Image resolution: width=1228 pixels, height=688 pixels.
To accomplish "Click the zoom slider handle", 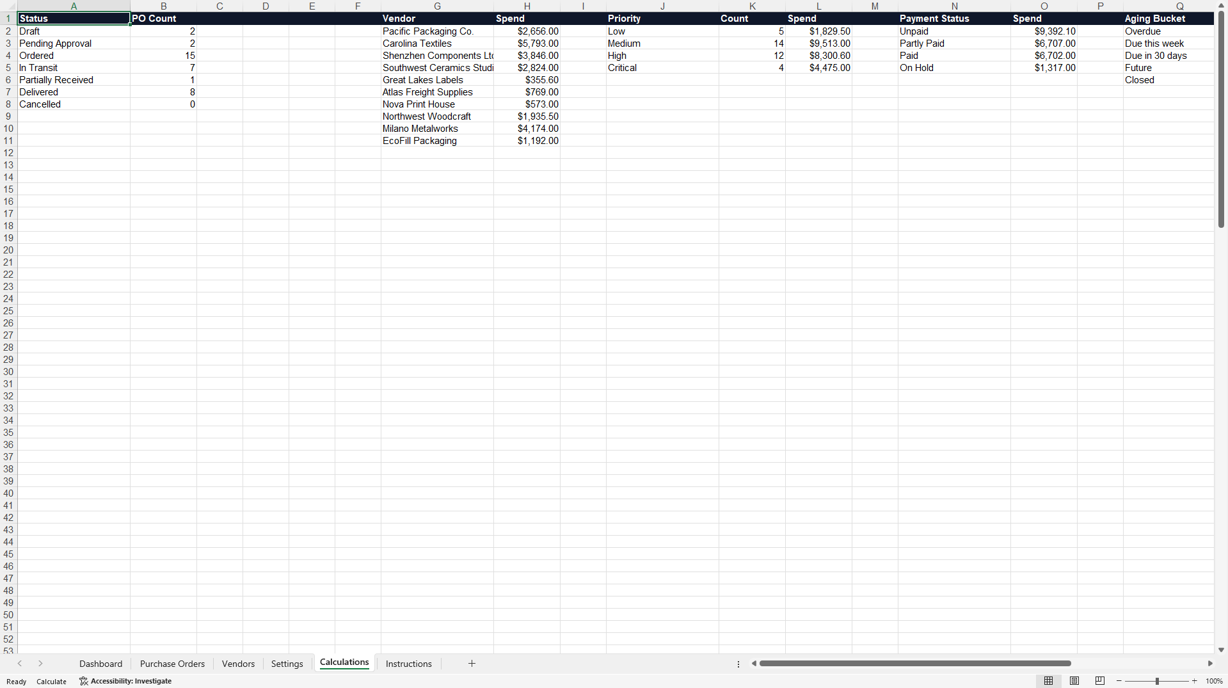I will (x=1157, y=681).
